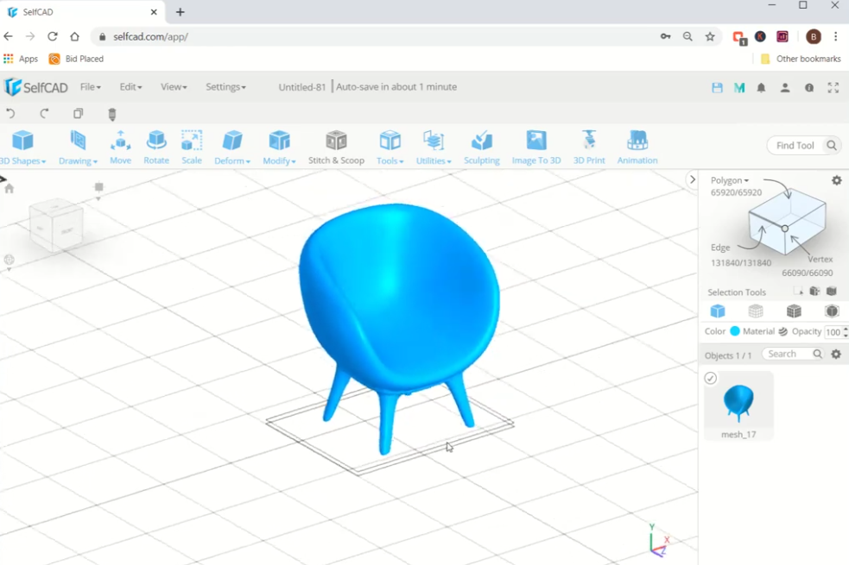The width and height of the screenshot is (849, 565).
Task: Click the Find Tool magnifier icon
Action: pyautogui.click(x=832, y=145)
